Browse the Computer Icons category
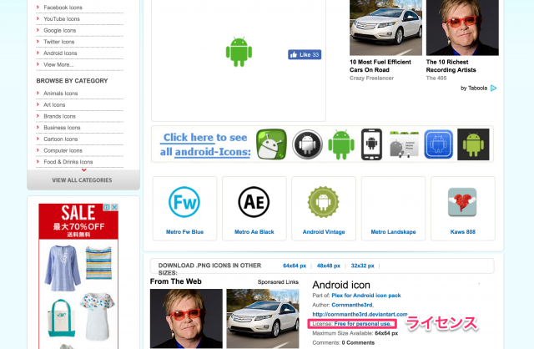The width and height of the screenshot is (534, 349). 63,150
